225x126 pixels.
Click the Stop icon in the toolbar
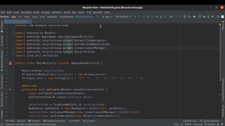click(x=165, y=17)
